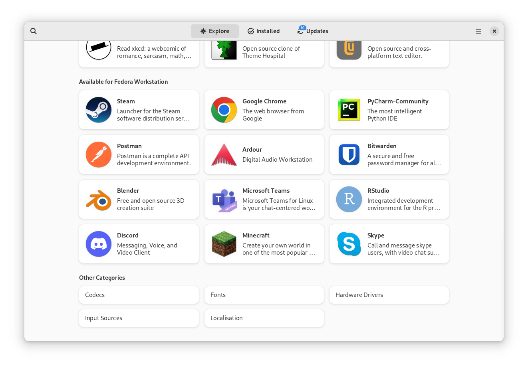
Task: Click the "Skype" app title
Action: point(376,235)
